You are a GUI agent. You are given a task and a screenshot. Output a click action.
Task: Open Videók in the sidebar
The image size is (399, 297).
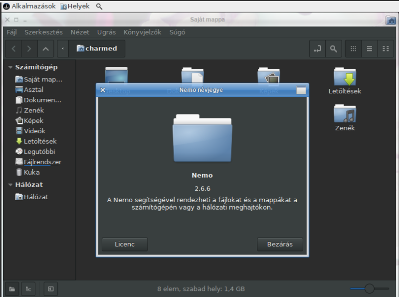click(30, 131)
